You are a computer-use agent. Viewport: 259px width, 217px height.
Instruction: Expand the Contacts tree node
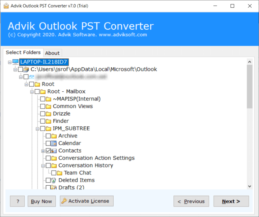click(x=43, y=151)
